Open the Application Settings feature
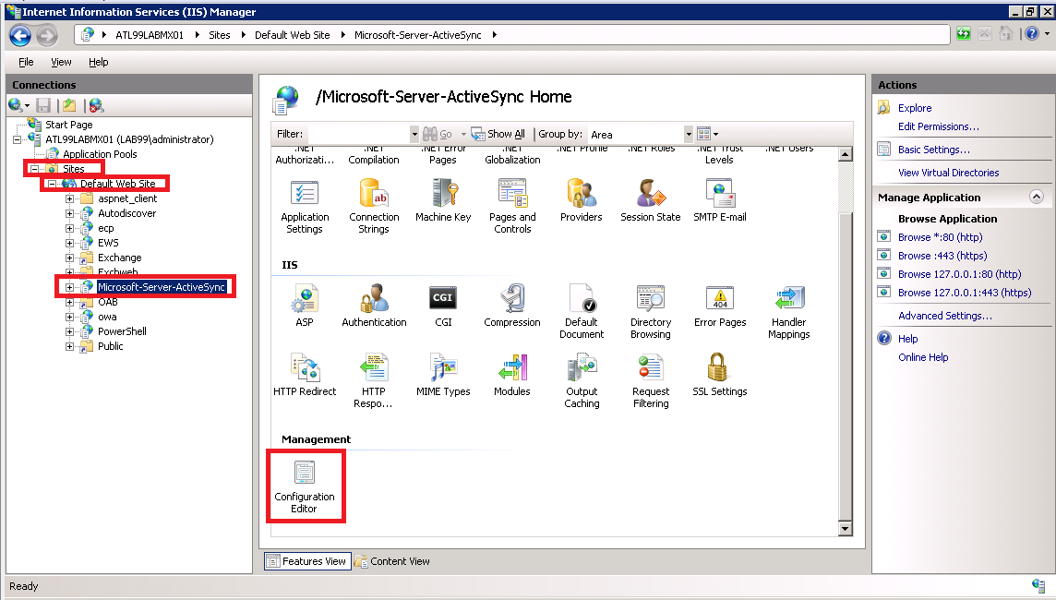The image size is (1056, 600). click(x=305, y=207)
